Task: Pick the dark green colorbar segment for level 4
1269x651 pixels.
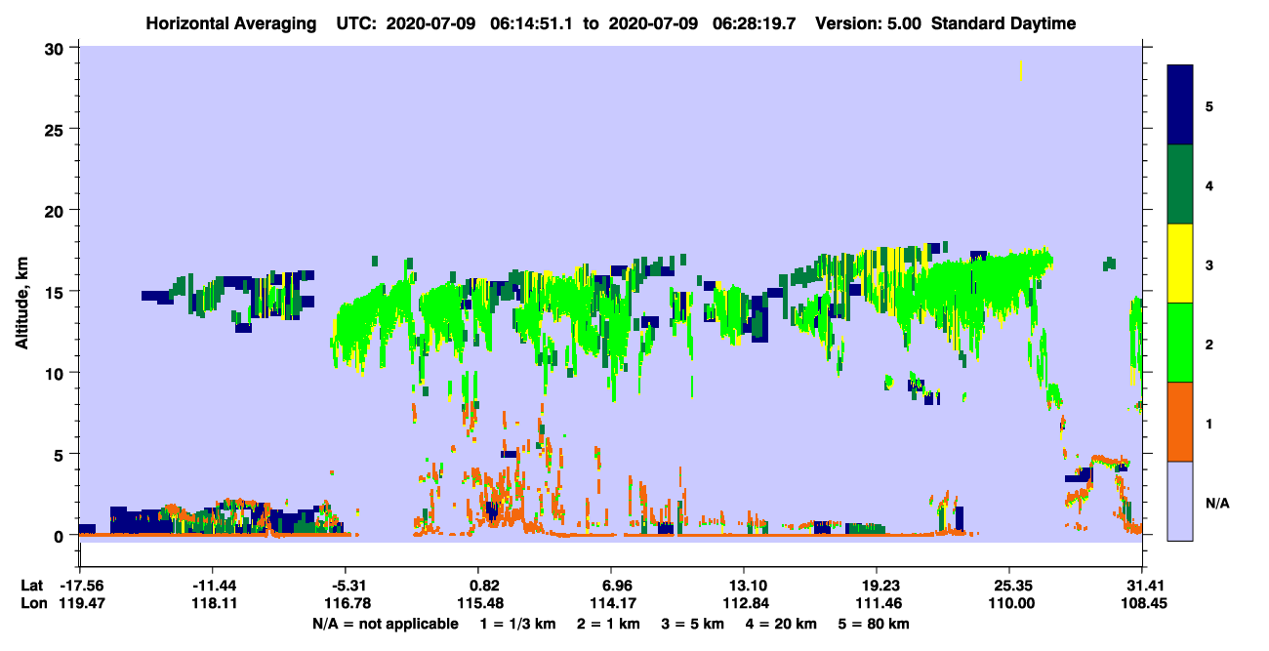Action: pyautogui.click(x=1180, y=184)
